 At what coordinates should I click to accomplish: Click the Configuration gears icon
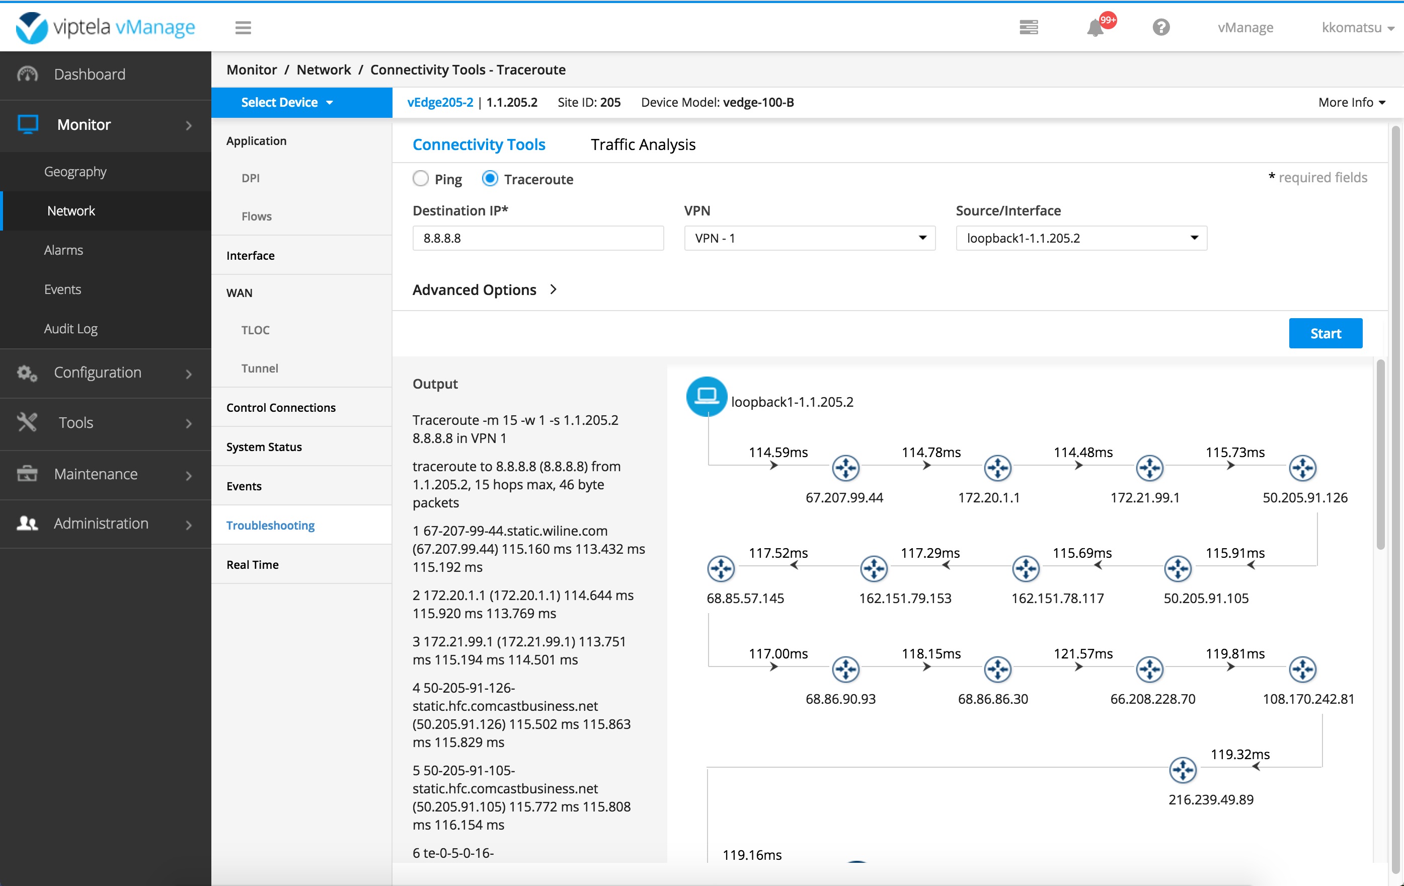point(26,373)
